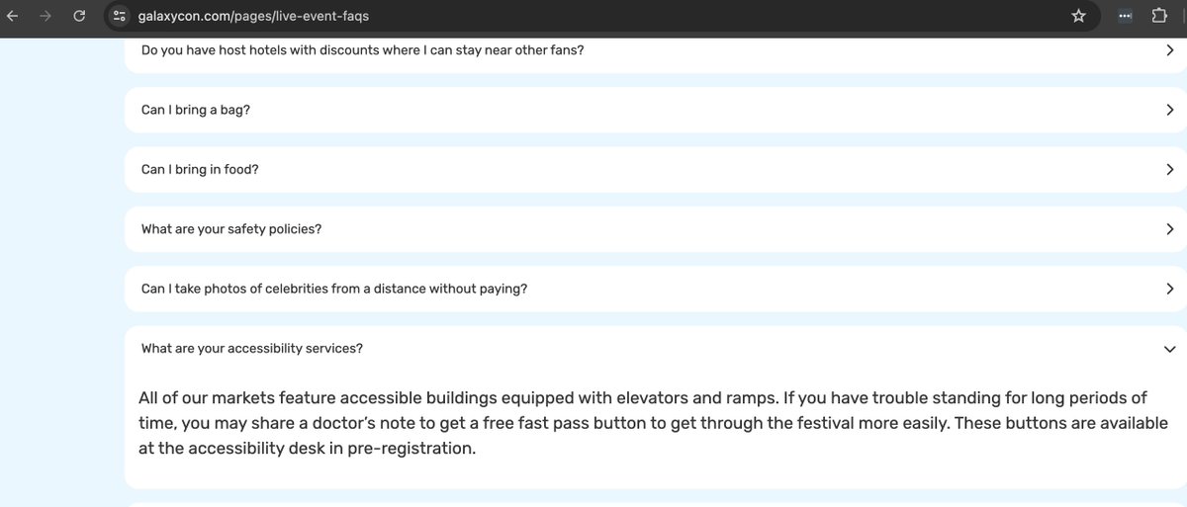Open the Extensions puzzle icon
The image size is (1187, 507).
1159,16
